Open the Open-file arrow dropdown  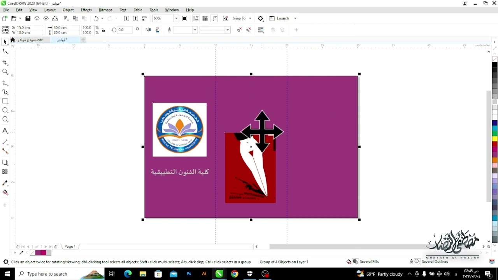tap(20, 18)
